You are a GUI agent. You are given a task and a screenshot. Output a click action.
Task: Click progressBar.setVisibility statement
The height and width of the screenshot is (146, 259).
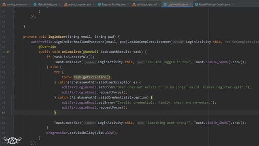[x=82, y=133]
